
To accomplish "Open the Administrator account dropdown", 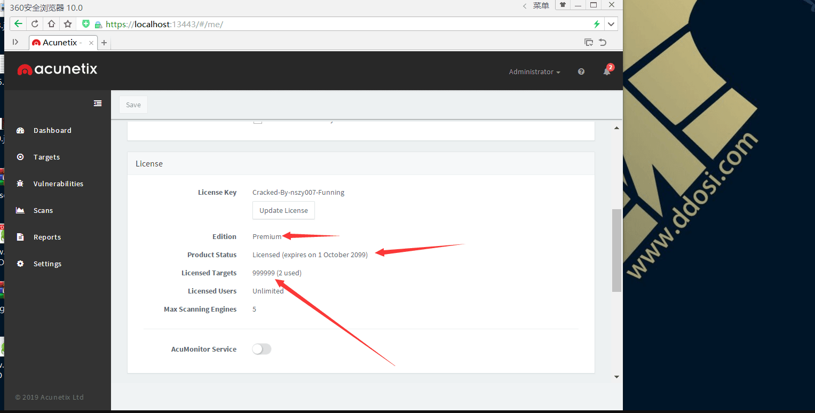I will pos(534,72).
